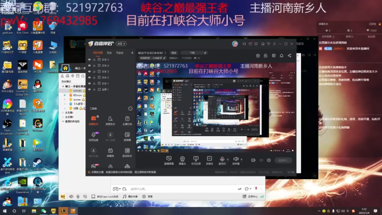
Task: Expand the 请假的养老院 channel node
Action: click(x=63, y=121)
